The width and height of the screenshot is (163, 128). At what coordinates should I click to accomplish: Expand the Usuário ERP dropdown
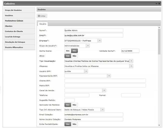point(86,71)
